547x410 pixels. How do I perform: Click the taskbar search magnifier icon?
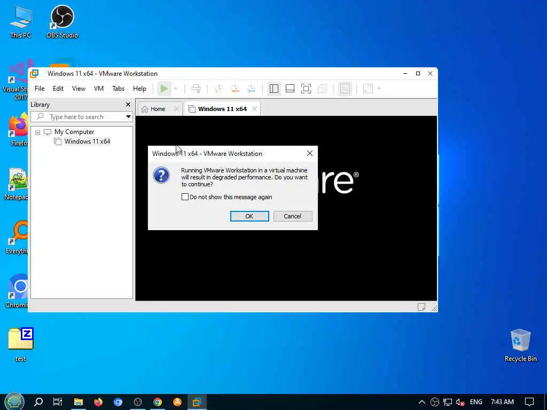(38, 402)
